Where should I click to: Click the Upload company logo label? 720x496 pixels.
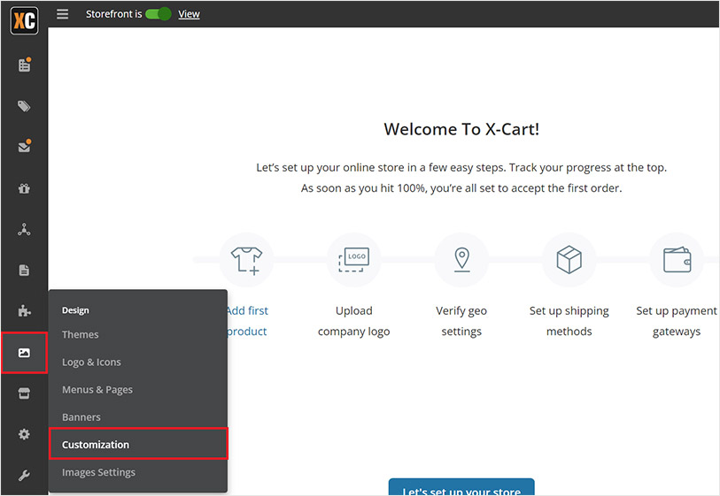[x=353, y=321]
